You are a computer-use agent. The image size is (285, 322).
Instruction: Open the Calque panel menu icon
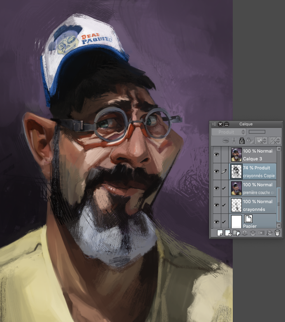tap(214, 124)
